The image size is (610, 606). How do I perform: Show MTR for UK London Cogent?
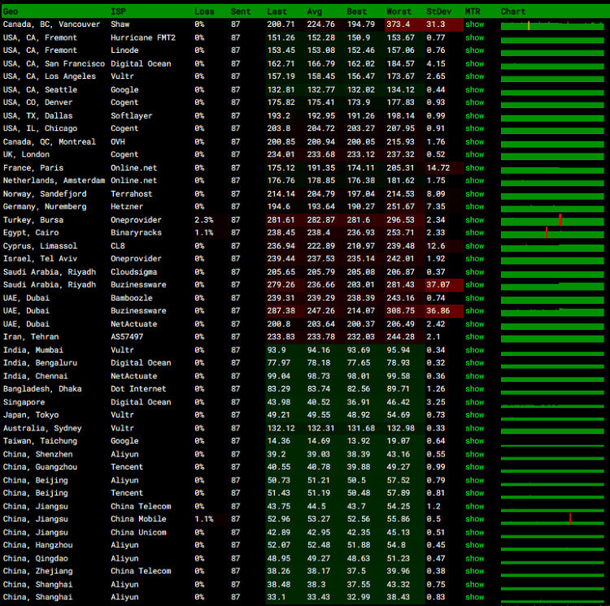click(x=475, y=154)
